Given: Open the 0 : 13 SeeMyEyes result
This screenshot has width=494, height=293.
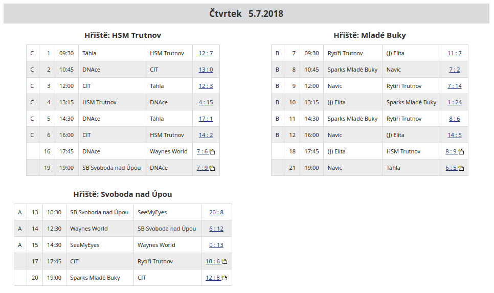Looking at the screenshot, I should point(216,245).
